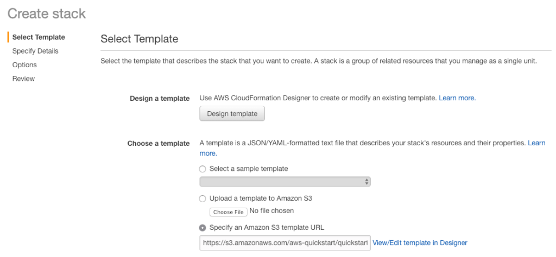Enable 'Specify an Amazon S3 template URL' radio
The width and height of the screenshot is (556, 257).
[203, 228]
